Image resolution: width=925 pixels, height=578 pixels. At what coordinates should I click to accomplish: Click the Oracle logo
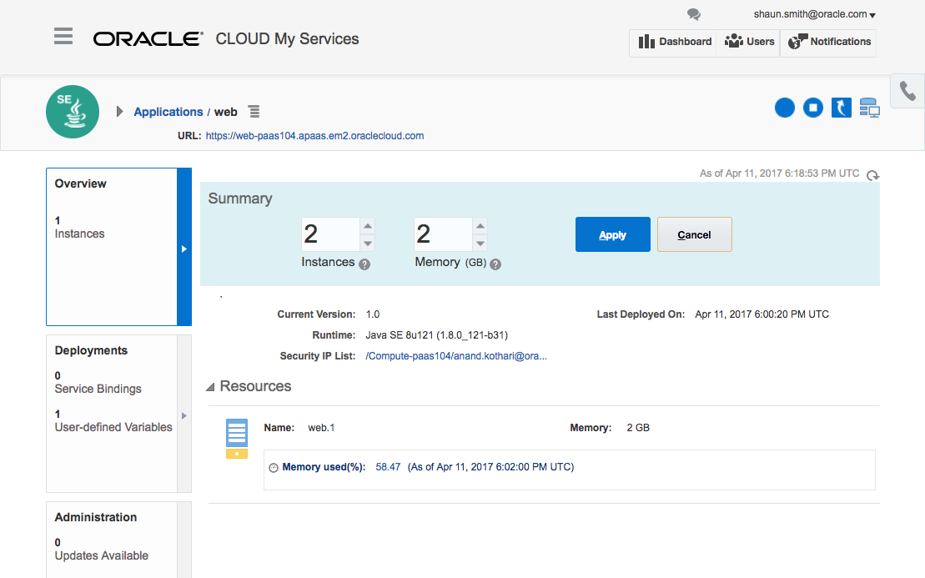pyautogui.click(x=148, y=39)
